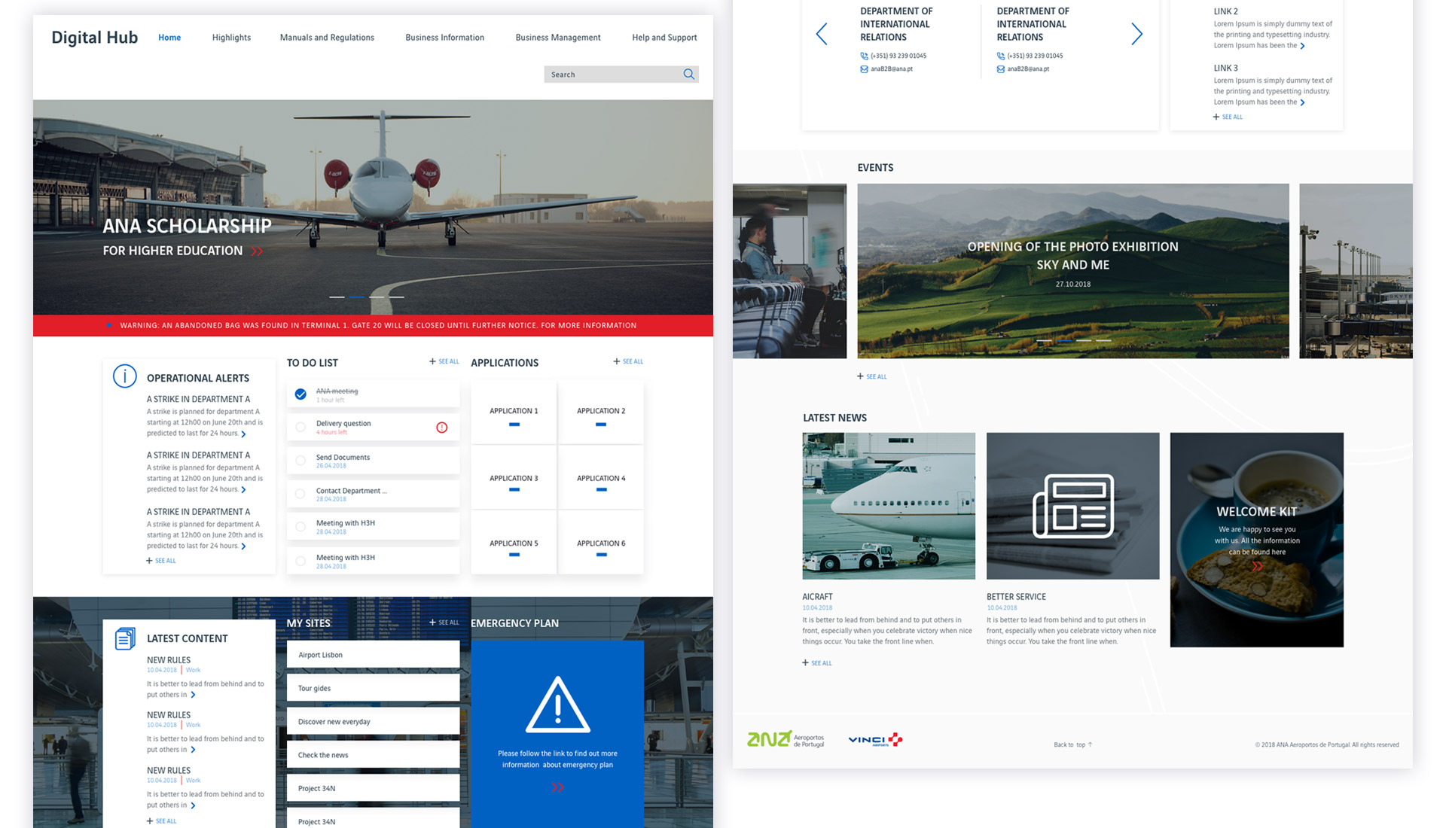Click the Operational Alerts info icon
The width and height of the screenshot is (1446, 828).
(124, 376)
